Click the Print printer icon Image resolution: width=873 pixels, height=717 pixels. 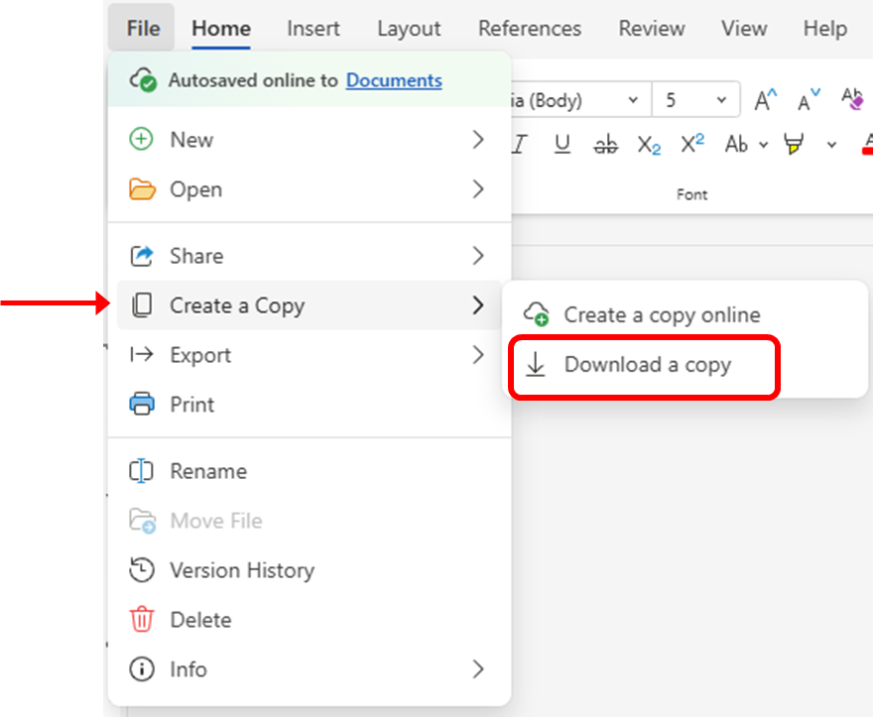coord(142,404)
